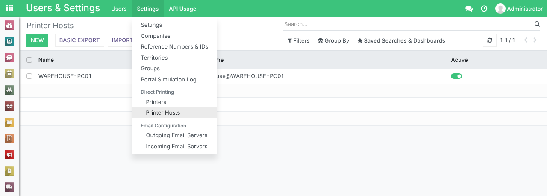Viewport: 547px width, 196px height.
Task: Open the Group By dropdown
Action: (333, 41)
